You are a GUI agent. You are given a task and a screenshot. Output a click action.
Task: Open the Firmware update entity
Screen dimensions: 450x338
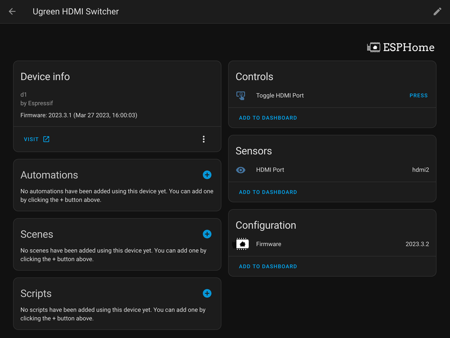tap(332, 244)
